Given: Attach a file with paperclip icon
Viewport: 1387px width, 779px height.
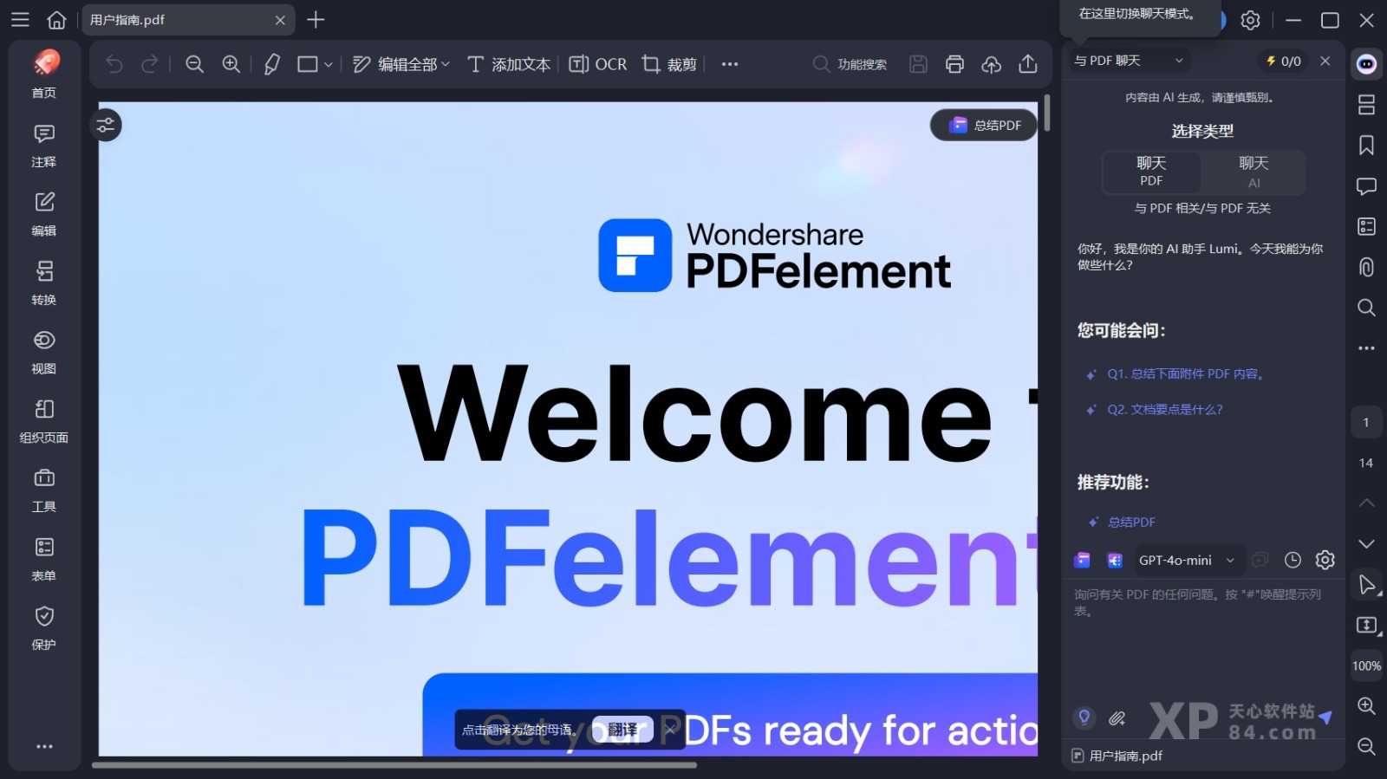Looking at the screenshot, I should [x=1117, y=718].
